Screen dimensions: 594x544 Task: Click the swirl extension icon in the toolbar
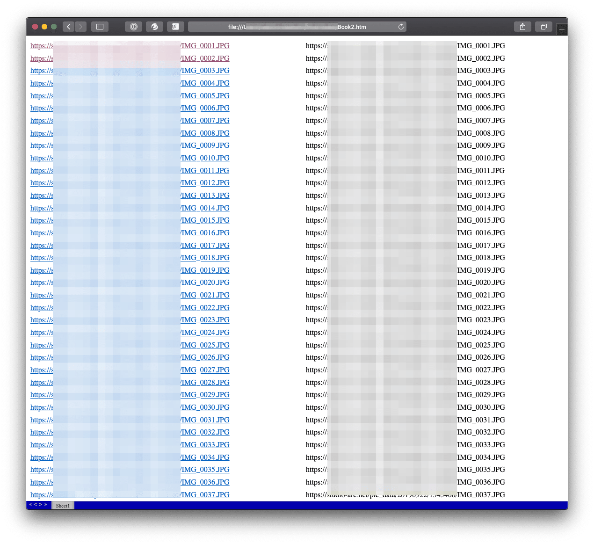pyautogui.click(x=154, y=27)
